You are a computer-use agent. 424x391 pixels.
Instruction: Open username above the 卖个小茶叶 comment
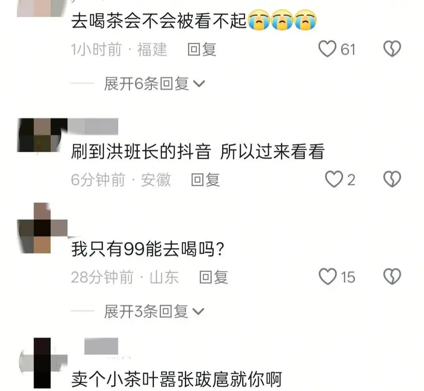[x=101, y=346]
